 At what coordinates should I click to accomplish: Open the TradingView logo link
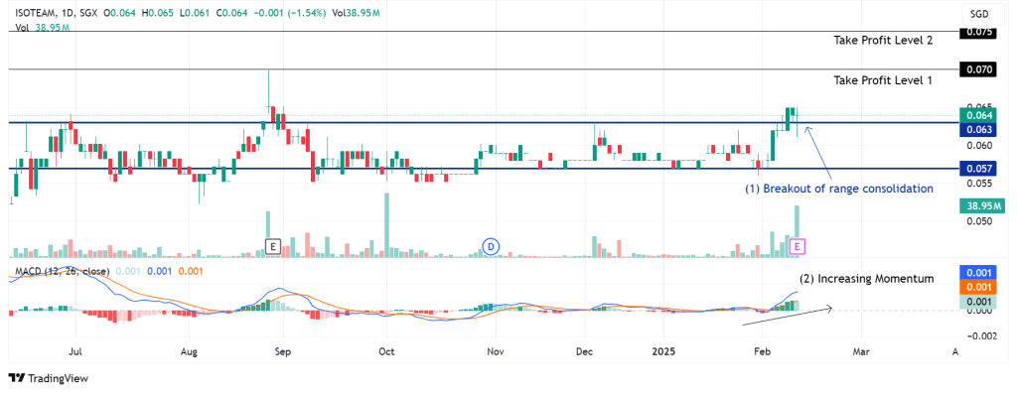[49, 378]
